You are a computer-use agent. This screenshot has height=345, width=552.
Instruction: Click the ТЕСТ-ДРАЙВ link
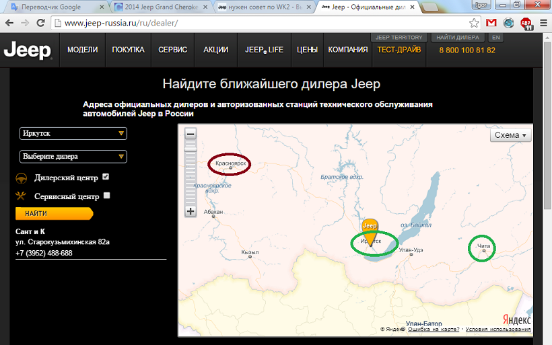point(399,50)
